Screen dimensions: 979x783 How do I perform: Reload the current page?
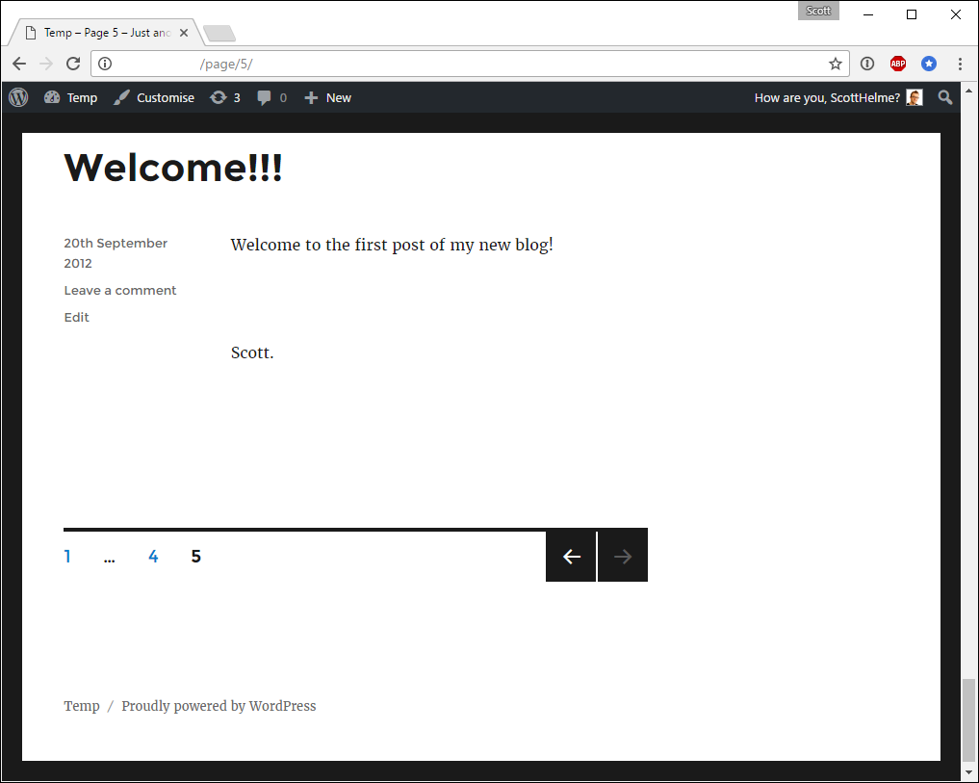pos(73,64)
